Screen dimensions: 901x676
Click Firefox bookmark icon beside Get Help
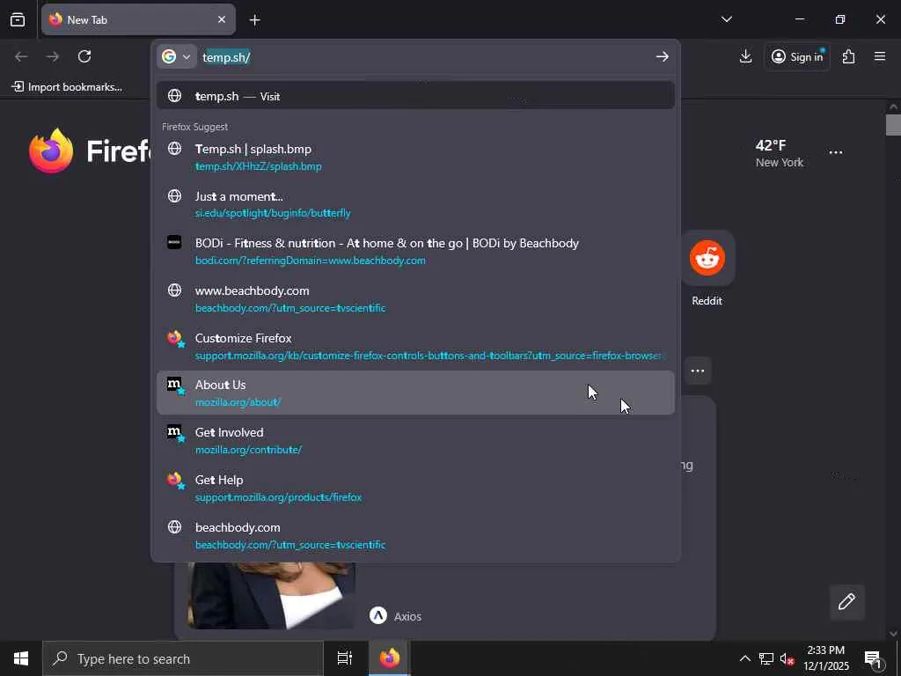pyautogui.click(x=176, y=481)
